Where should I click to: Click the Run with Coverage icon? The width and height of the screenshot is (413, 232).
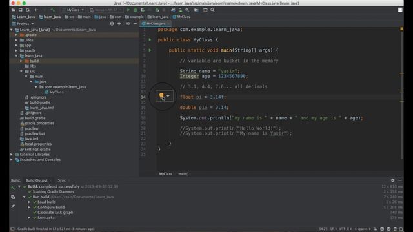point(143,10)
